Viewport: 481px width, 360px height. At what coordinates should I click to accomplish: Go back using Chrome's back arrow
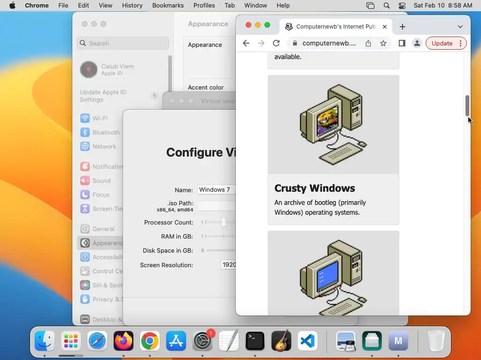point(246,43)
